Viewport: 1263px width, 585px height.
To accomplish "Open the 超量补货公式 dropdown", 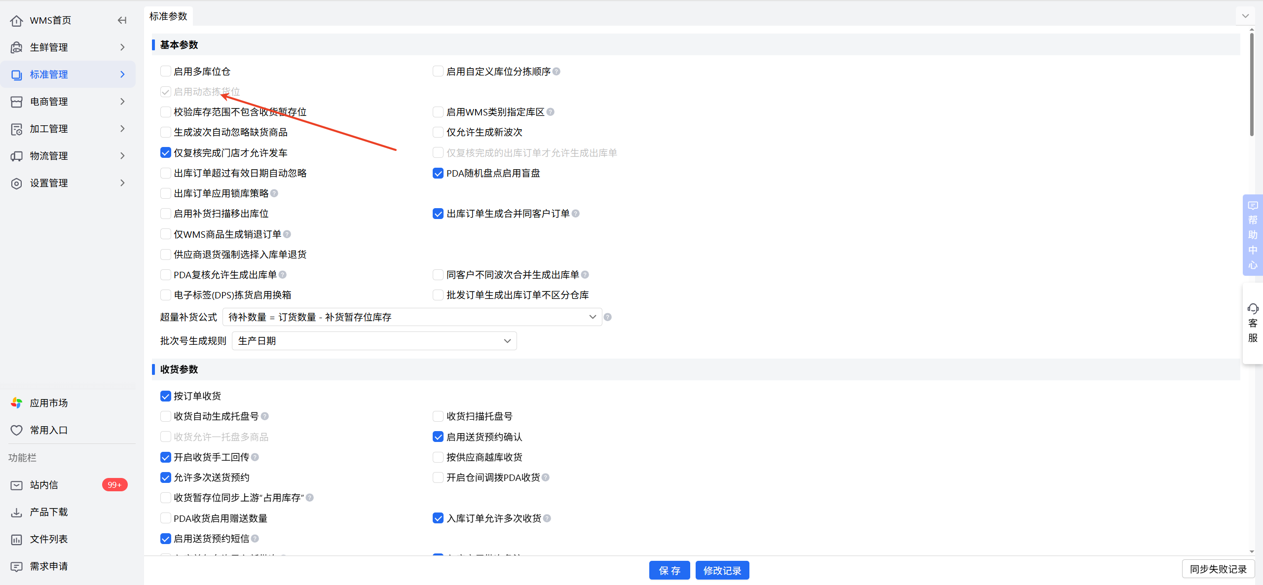I will pyautogui.click(x=412, y=317).
